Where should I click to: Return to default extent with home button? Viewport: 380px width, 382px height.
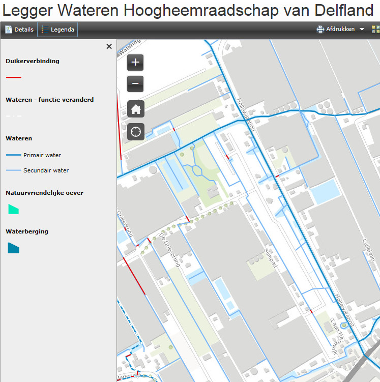[x=136, y=109]
